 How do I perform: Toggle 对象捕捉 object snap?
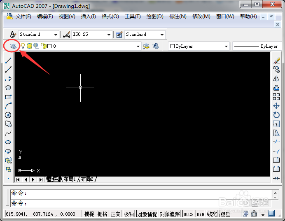coord(147,214)
